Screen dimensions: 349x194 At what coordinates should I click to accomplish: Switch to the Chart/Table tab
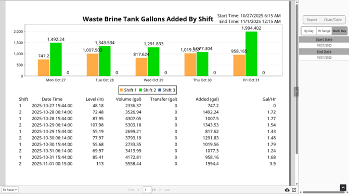(x=333, y=20)
